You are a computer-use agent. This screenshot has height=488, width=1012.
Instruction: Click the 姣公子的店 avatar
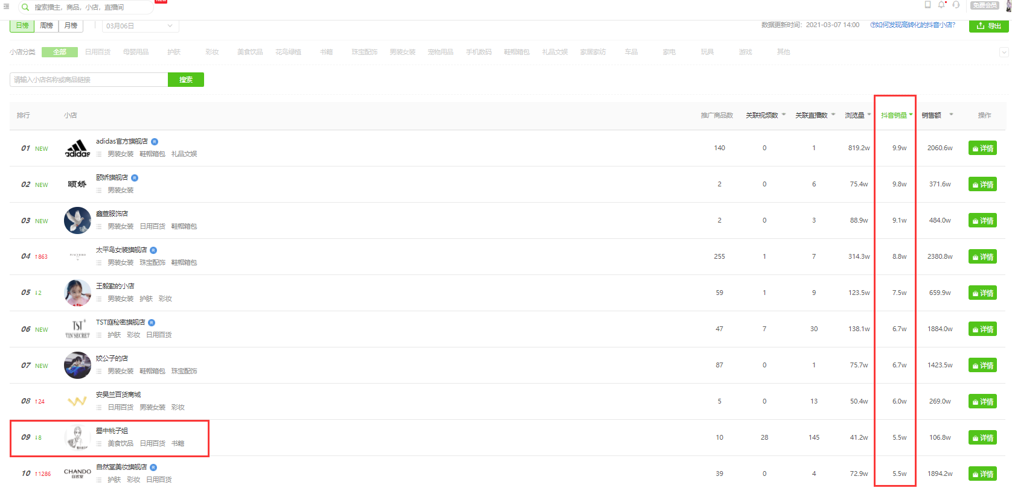click(x=77, y=366)
